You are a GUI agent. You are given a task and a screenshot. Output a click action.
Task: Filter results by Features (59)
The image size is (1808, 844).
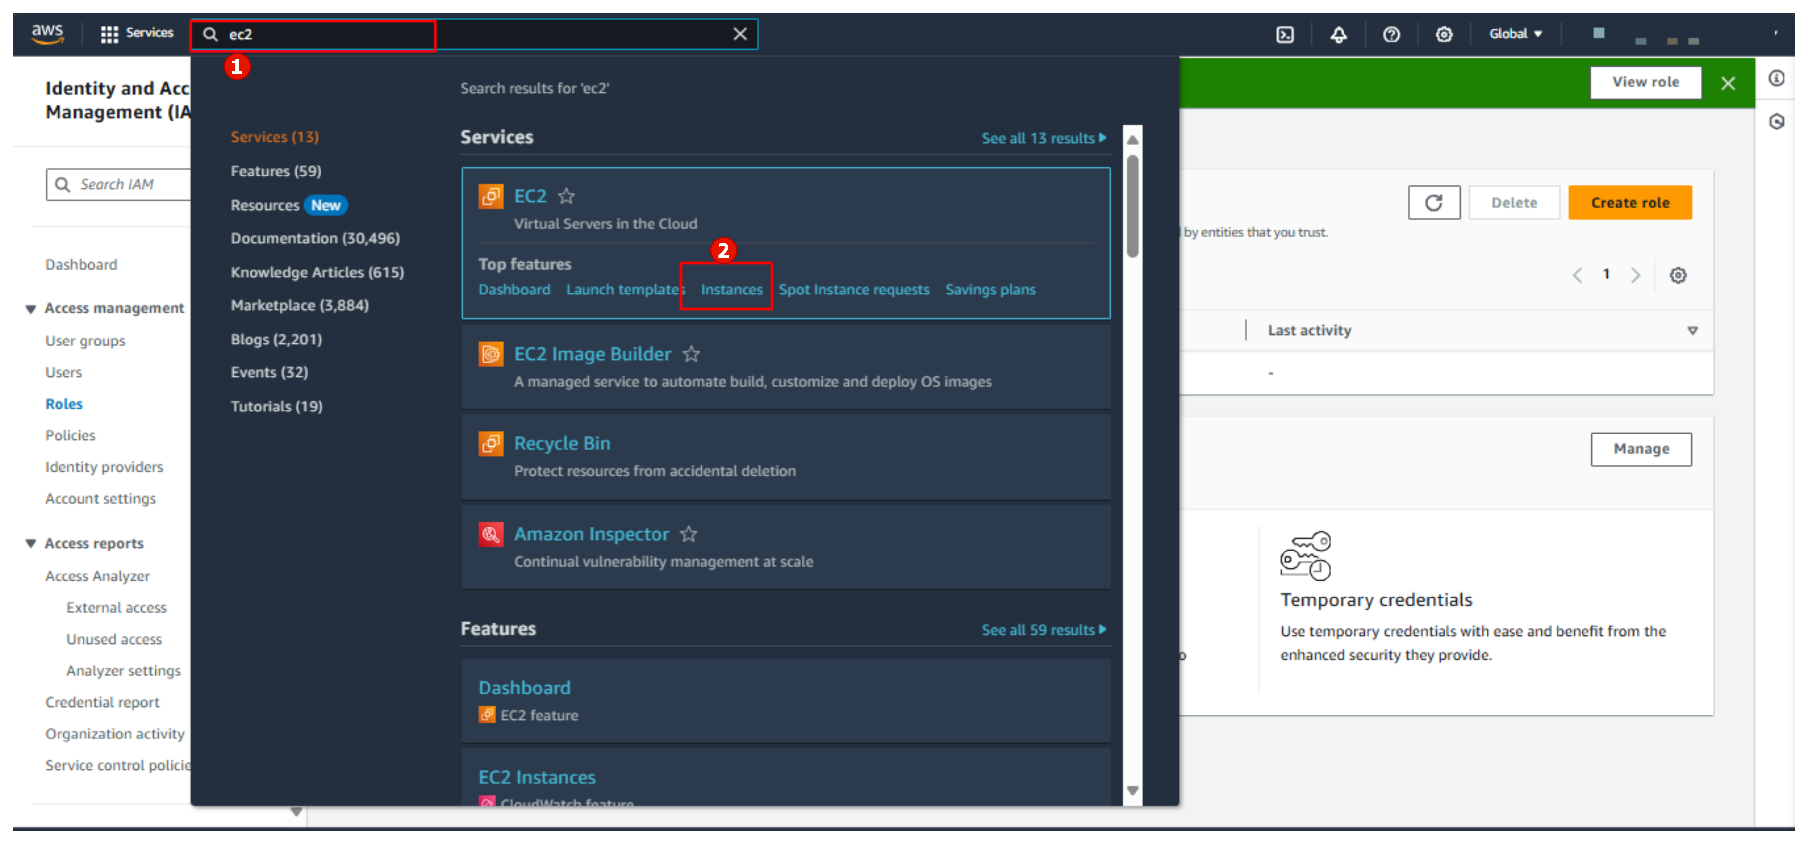[276, 171]
